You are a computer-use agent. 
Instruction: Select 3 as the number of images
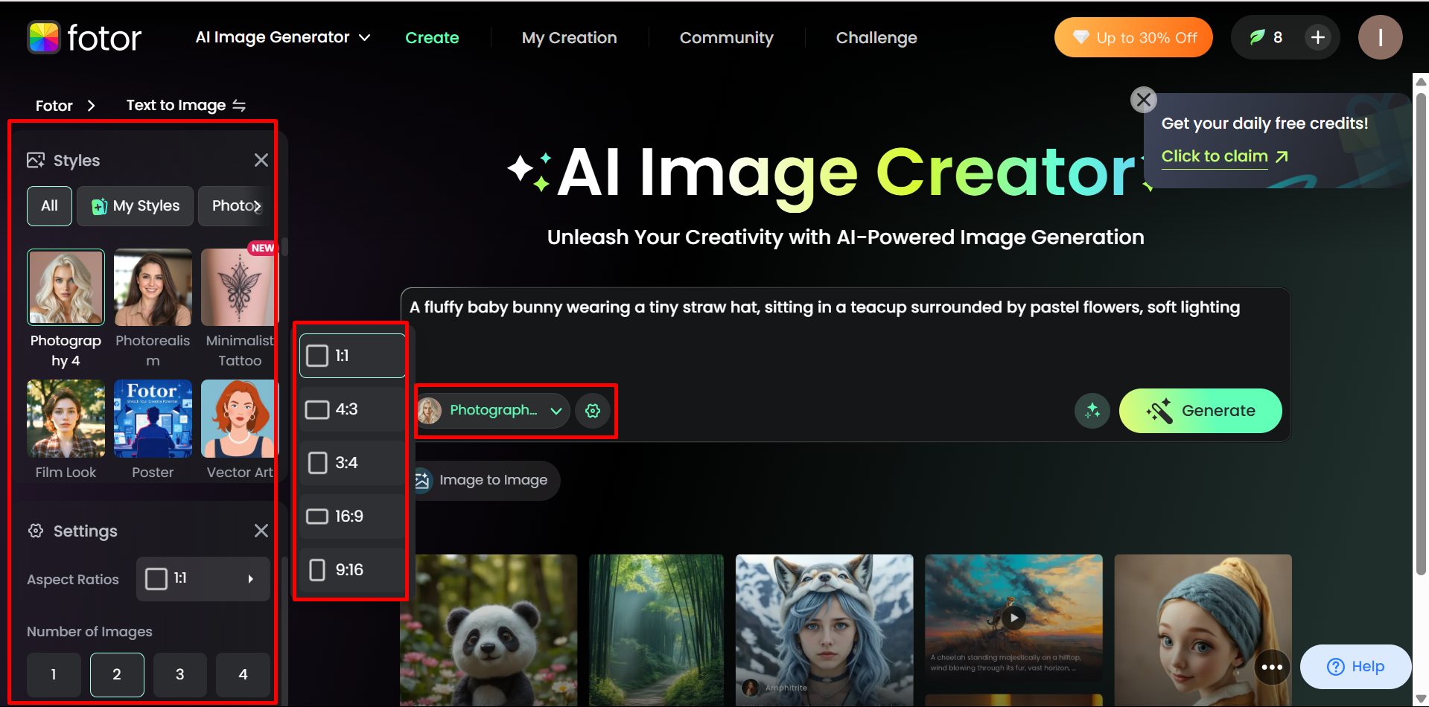click(179, 674)
